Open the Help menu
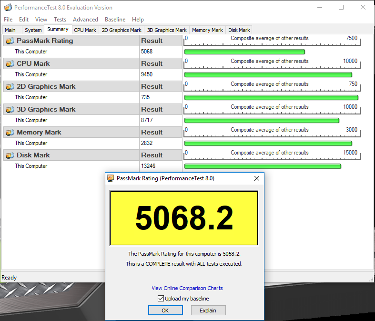The width and height of the screenshot is (375, 321). click(138, 20)
